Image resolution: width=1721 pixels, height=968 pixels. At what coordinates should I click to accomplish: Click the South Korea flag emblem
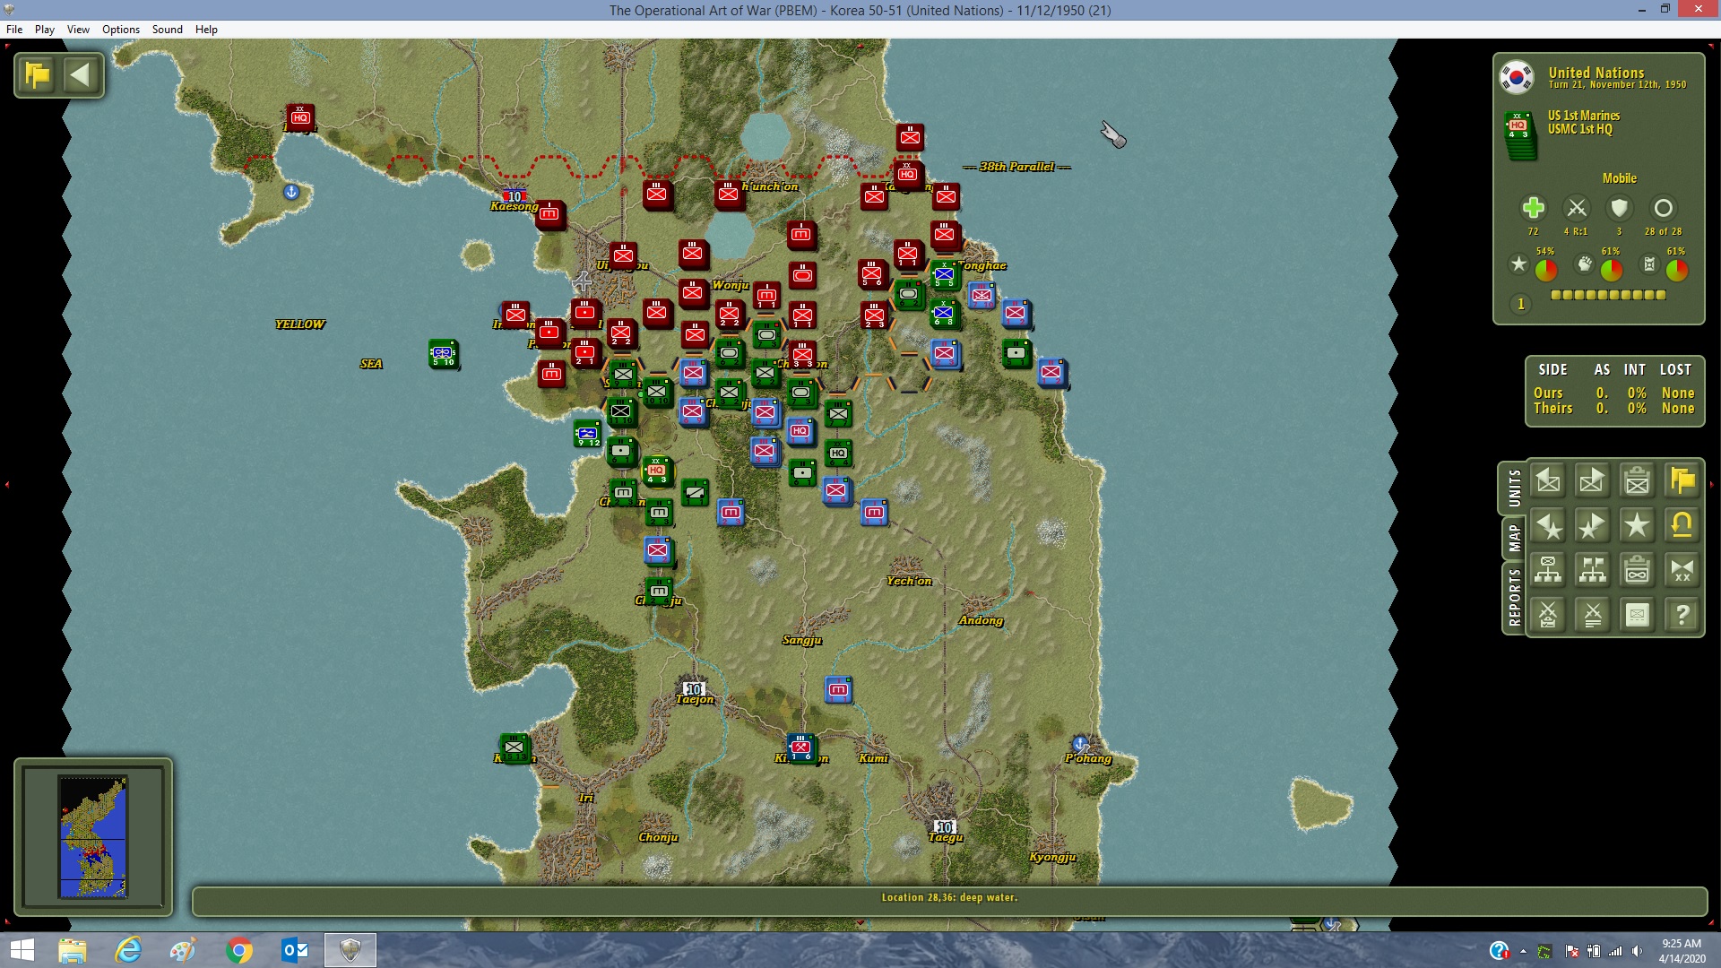(1517, 78)
